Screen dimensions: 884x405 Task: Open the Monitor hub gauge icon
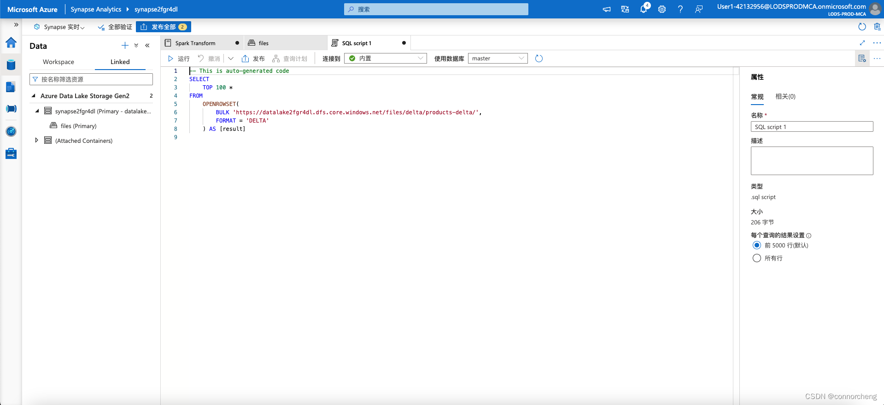point(11,131)
